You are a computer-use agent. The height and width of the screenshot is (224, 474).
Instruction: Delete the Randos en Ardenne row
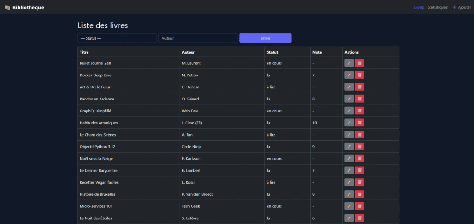pyautogui.click(x=359, y=99)
